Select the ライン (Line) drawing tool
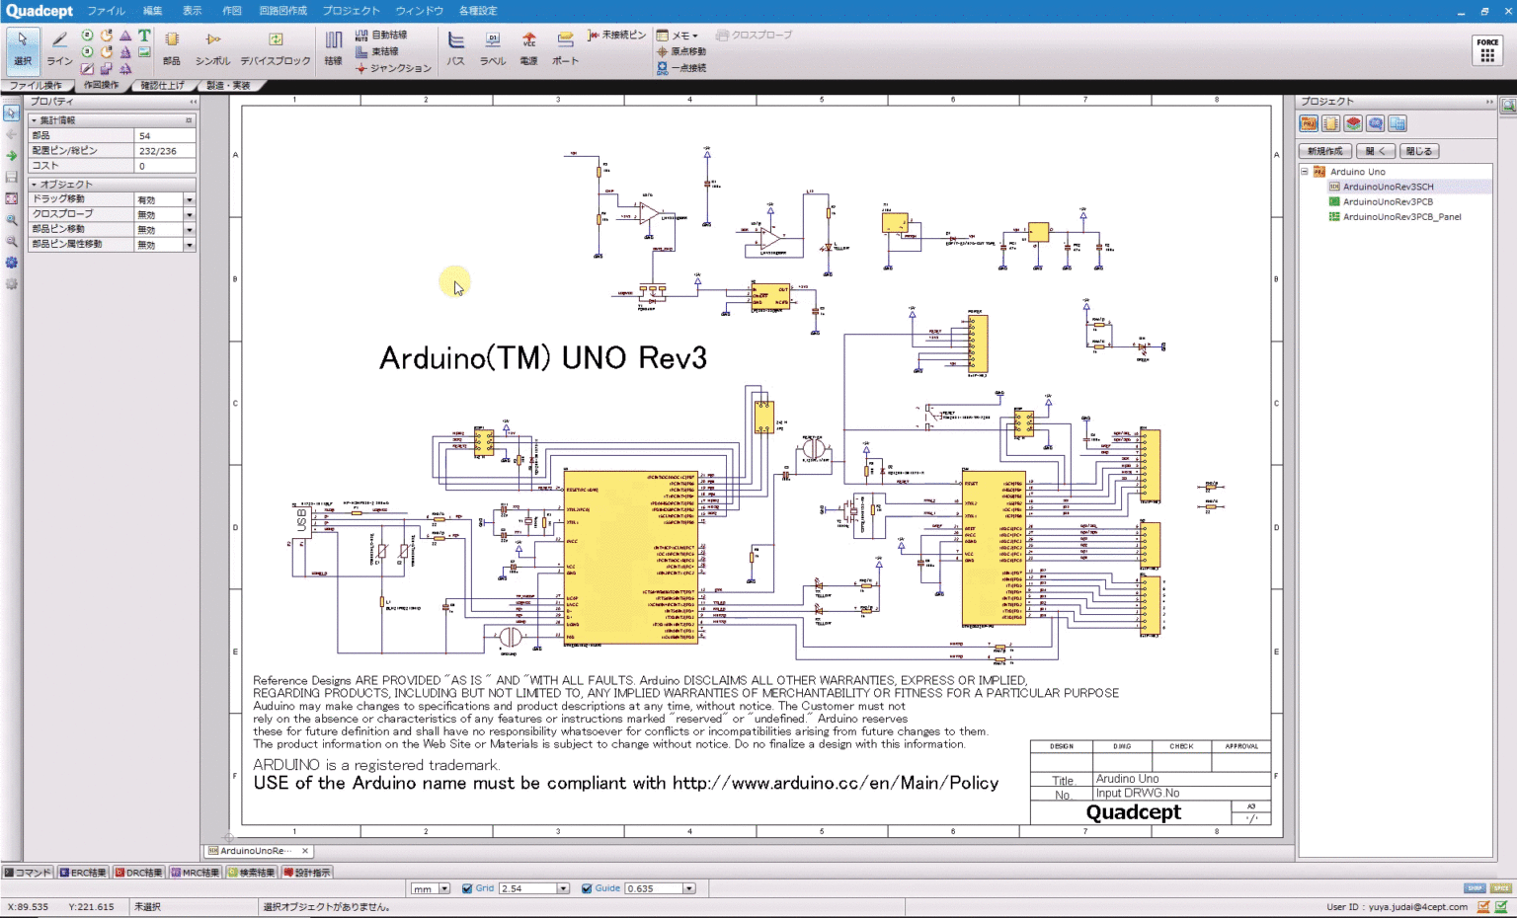The height and width of the screenshot is (918, 1517). 59,48
